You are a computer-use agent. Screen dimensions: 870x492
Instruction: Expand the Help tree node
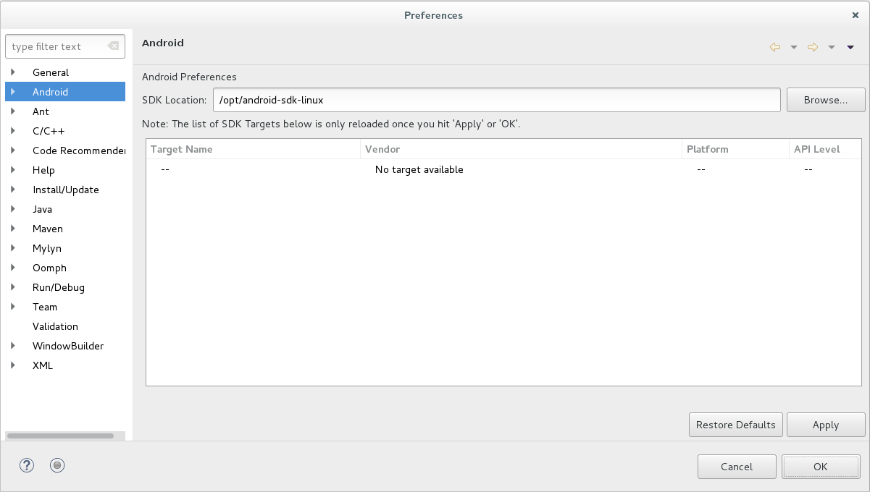point(13,170)
